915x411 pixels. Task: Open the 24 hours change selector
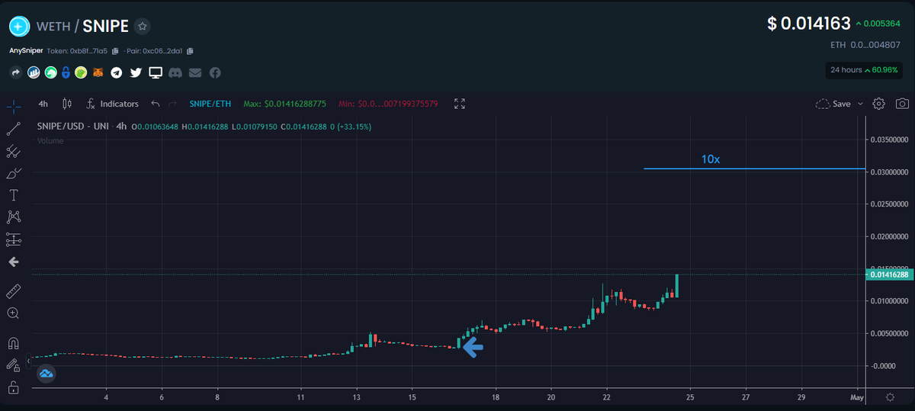(865, 70)
